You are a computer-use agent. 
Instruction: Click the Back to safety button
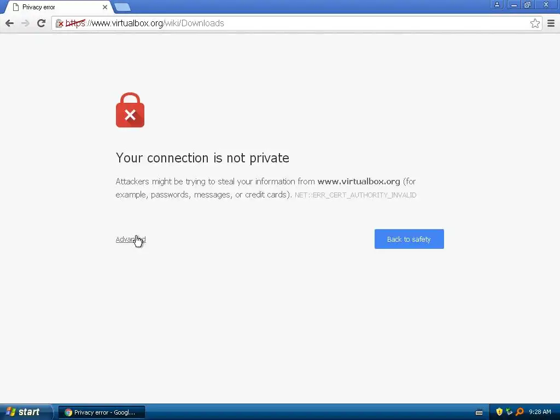409,239
